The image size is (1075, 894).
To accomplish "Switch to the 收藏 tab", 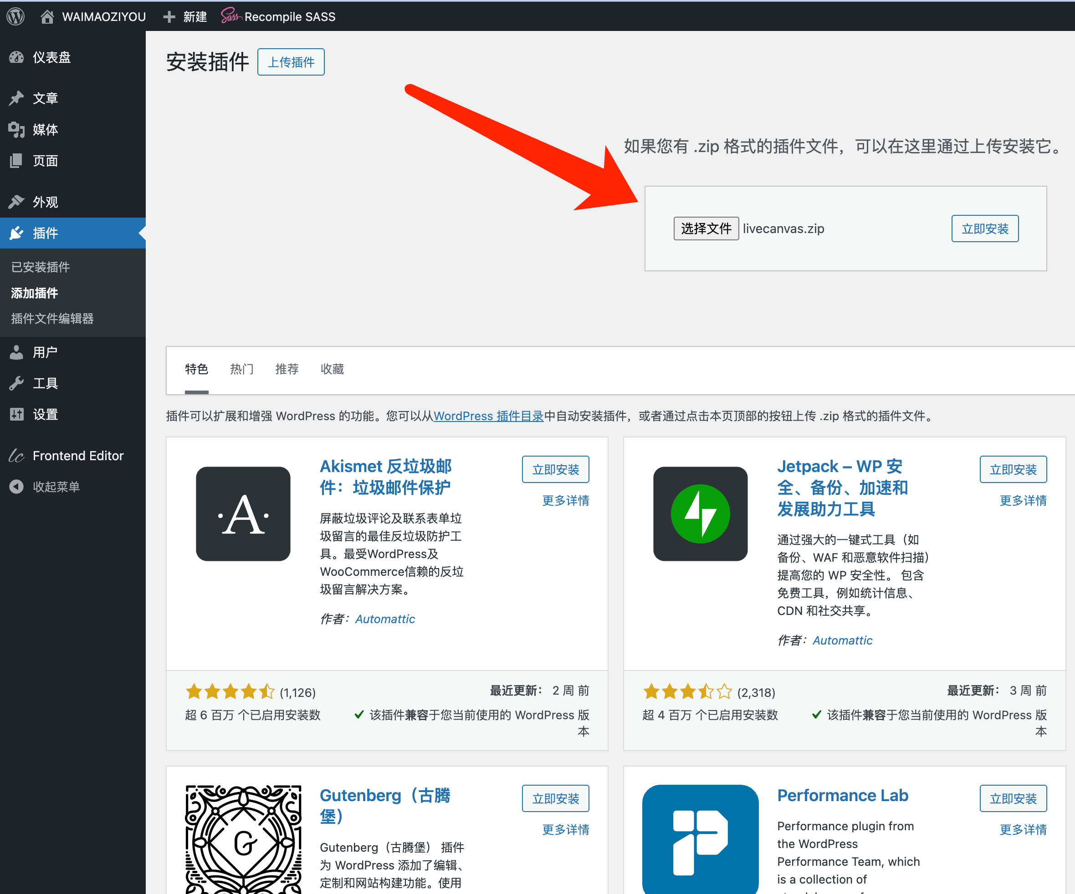I will [x=332, y=369].
